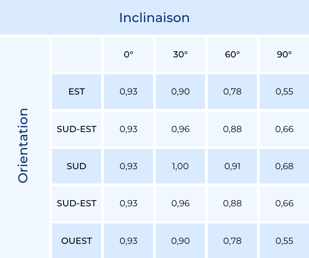Click the empty top-left table cell
This screenshot has height=258, width=309.
point(77,54)
